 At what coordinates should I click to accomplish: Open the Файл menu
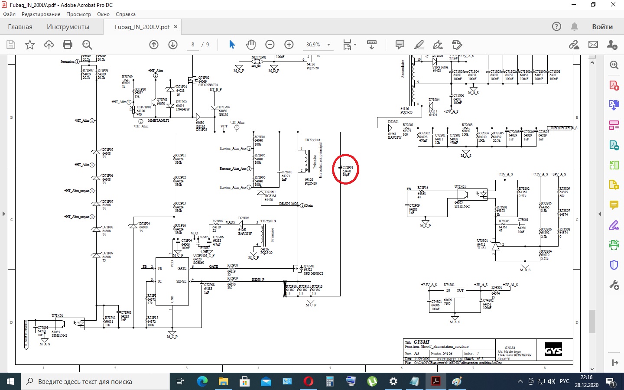9,14
